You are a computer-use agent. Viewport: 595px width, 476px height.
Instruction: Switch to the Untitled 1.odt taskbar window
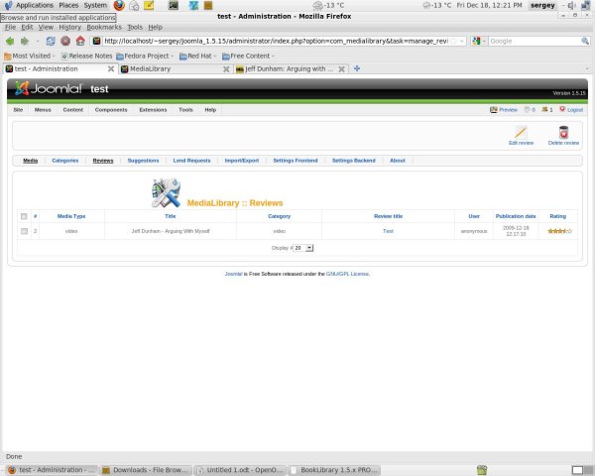[241, 470]
